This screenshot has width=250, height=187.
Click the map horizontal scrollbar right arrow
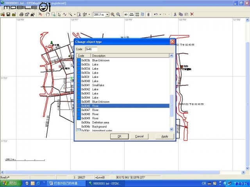(243, 172)
